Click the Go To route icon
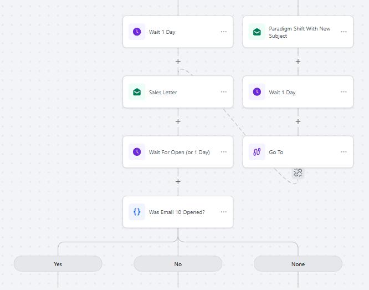 pos(257,152)
